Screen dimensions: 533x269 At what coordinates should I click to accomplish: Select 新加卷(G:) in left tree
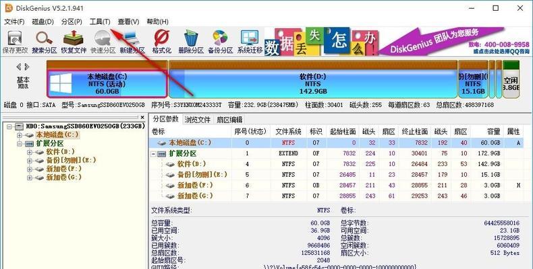click(x=64, y=177)
